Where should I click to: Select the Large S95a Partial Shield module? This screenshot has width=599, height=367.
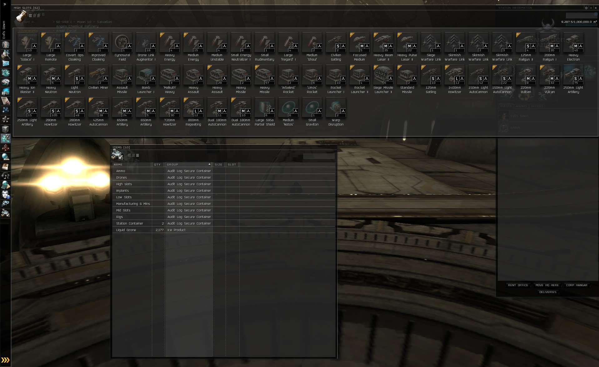[x=265, y=112]
